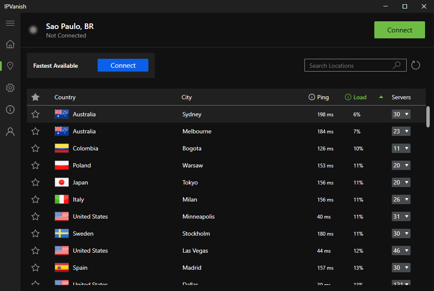
Task: Open the Information icon in sidebar
Action: pos(10,109)
